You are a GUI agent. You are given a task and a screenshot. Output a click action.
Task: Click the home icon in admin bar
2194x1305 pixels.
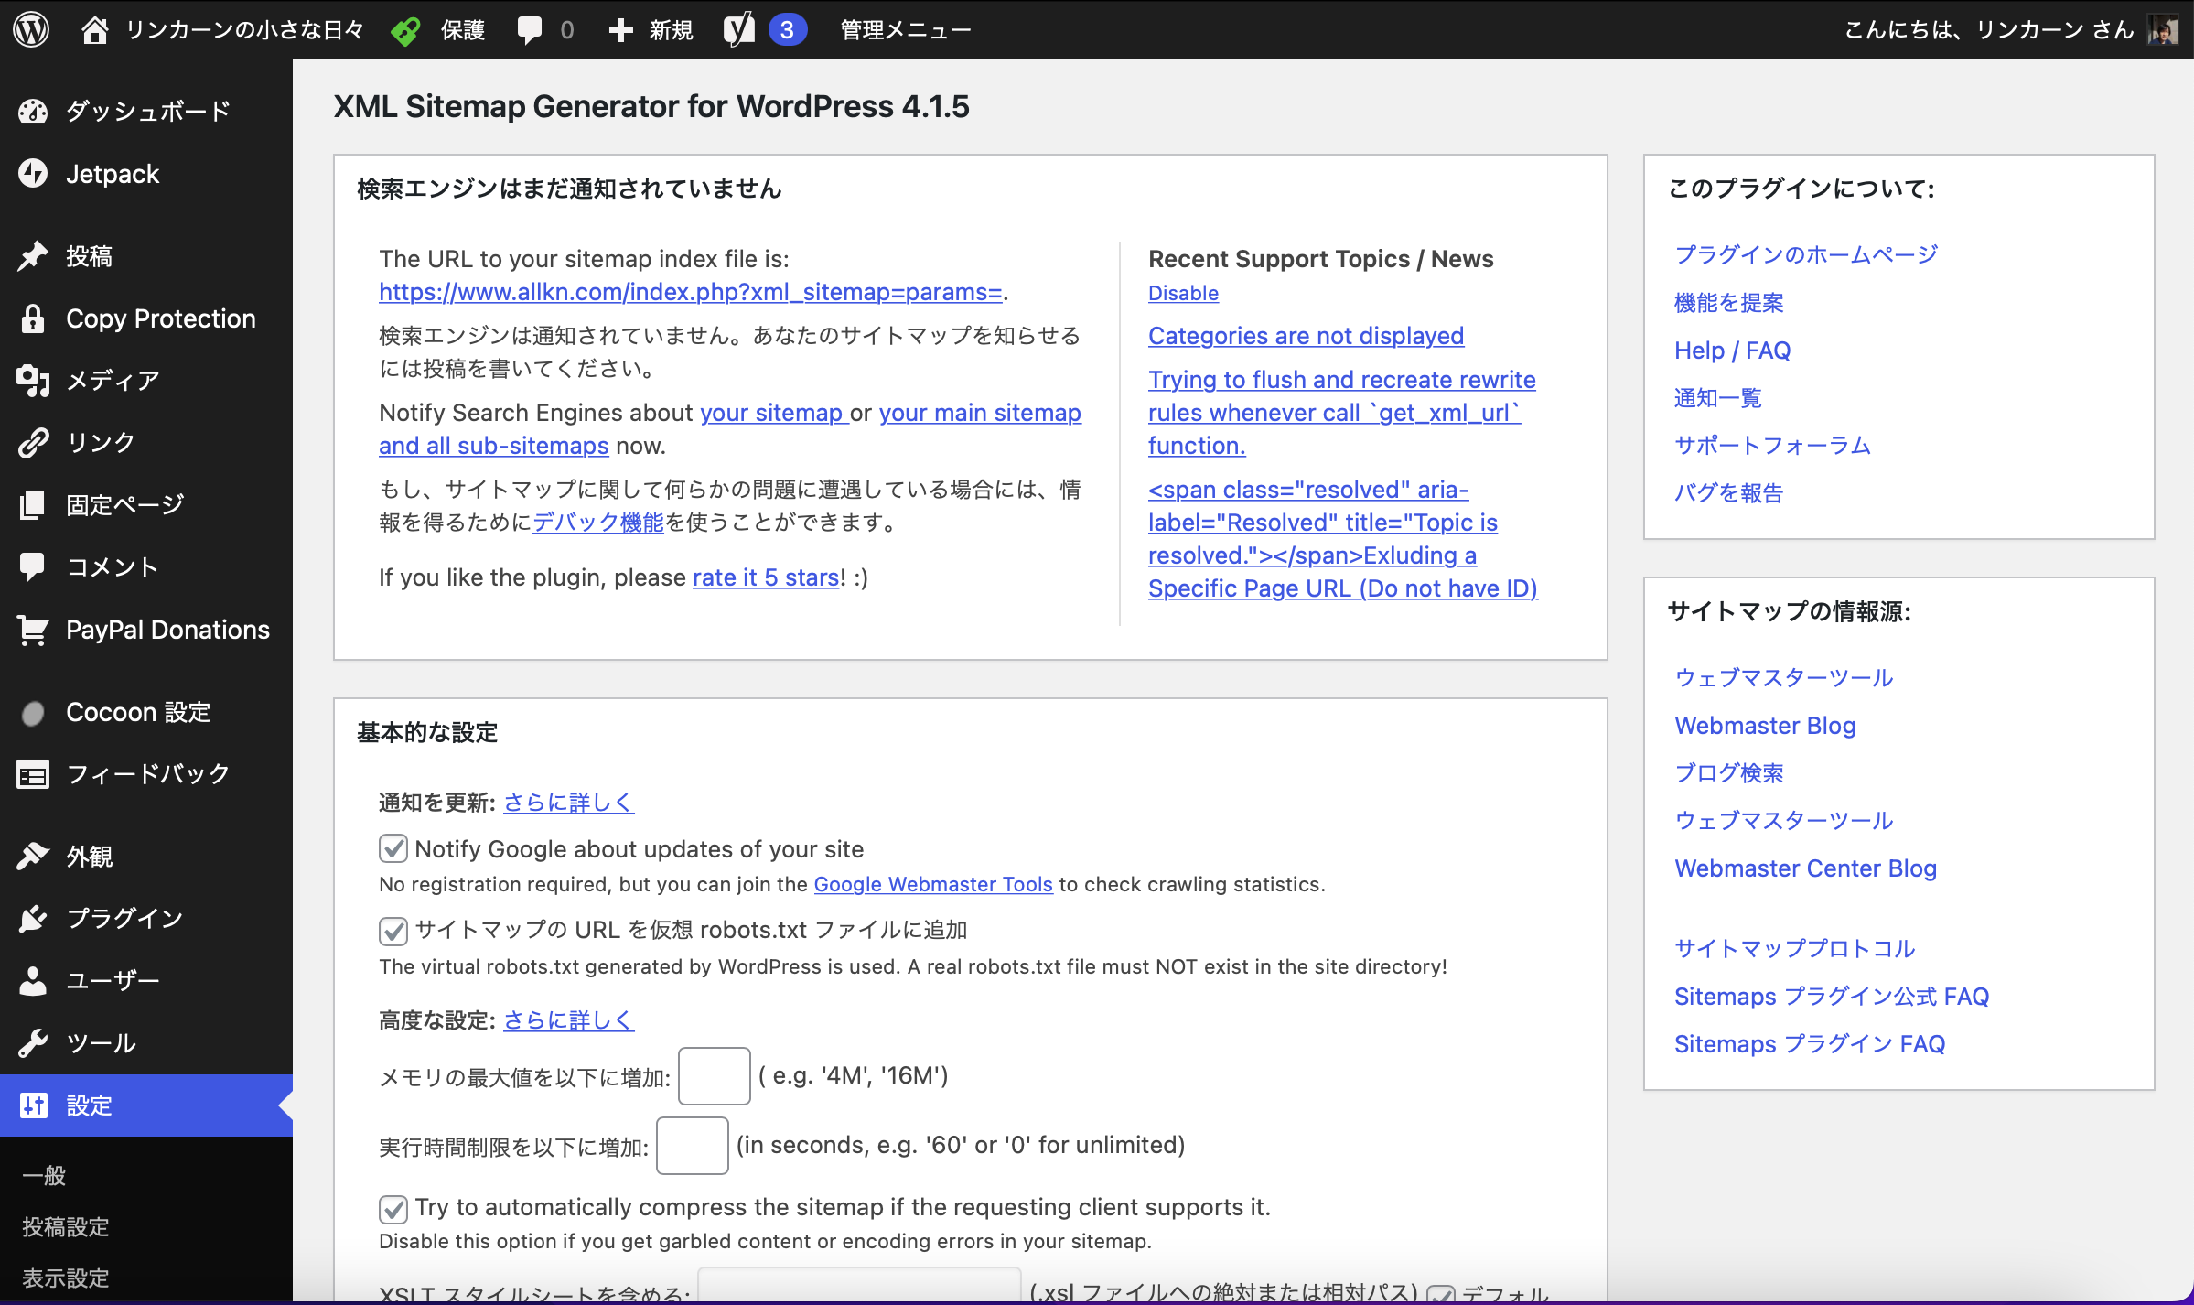tap(94, 29)
